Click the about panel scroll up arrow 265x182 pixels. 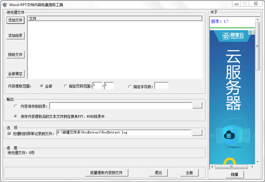tap(257, 19)
